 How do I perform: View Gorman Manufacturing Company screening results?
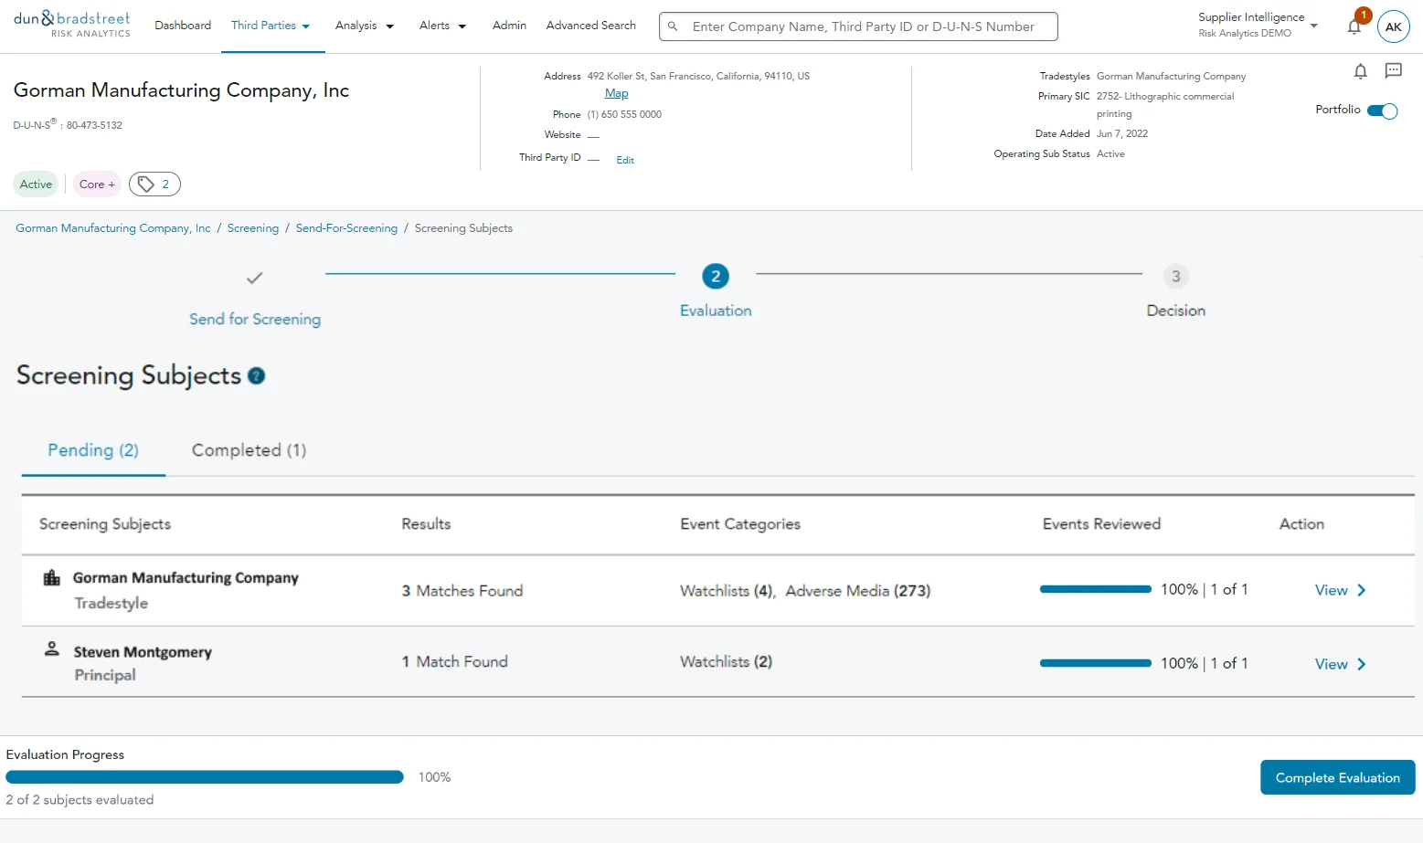(x=1341, y=590)
